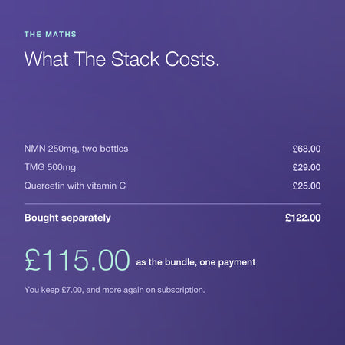Click the £122.00 separate total
Screen dimensions: 345x345
(x=303, y=218)
